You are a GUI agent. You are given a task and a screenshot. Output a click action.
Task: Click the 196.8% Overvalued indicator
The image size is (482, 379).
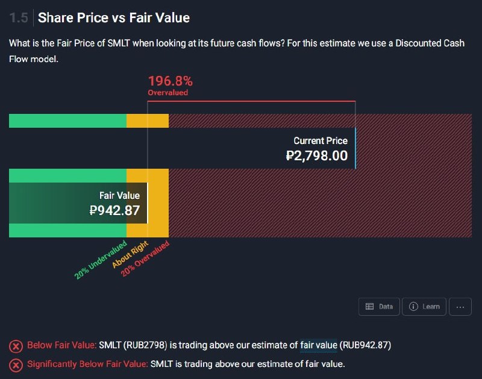[x=171, y=86]
